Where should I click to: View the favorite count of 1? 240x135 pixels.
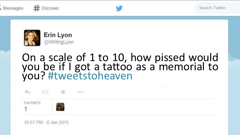(26, 109)
